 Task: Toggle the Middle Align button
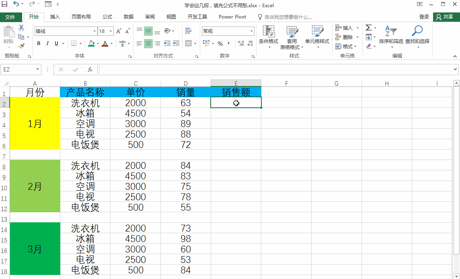(148, 31)
